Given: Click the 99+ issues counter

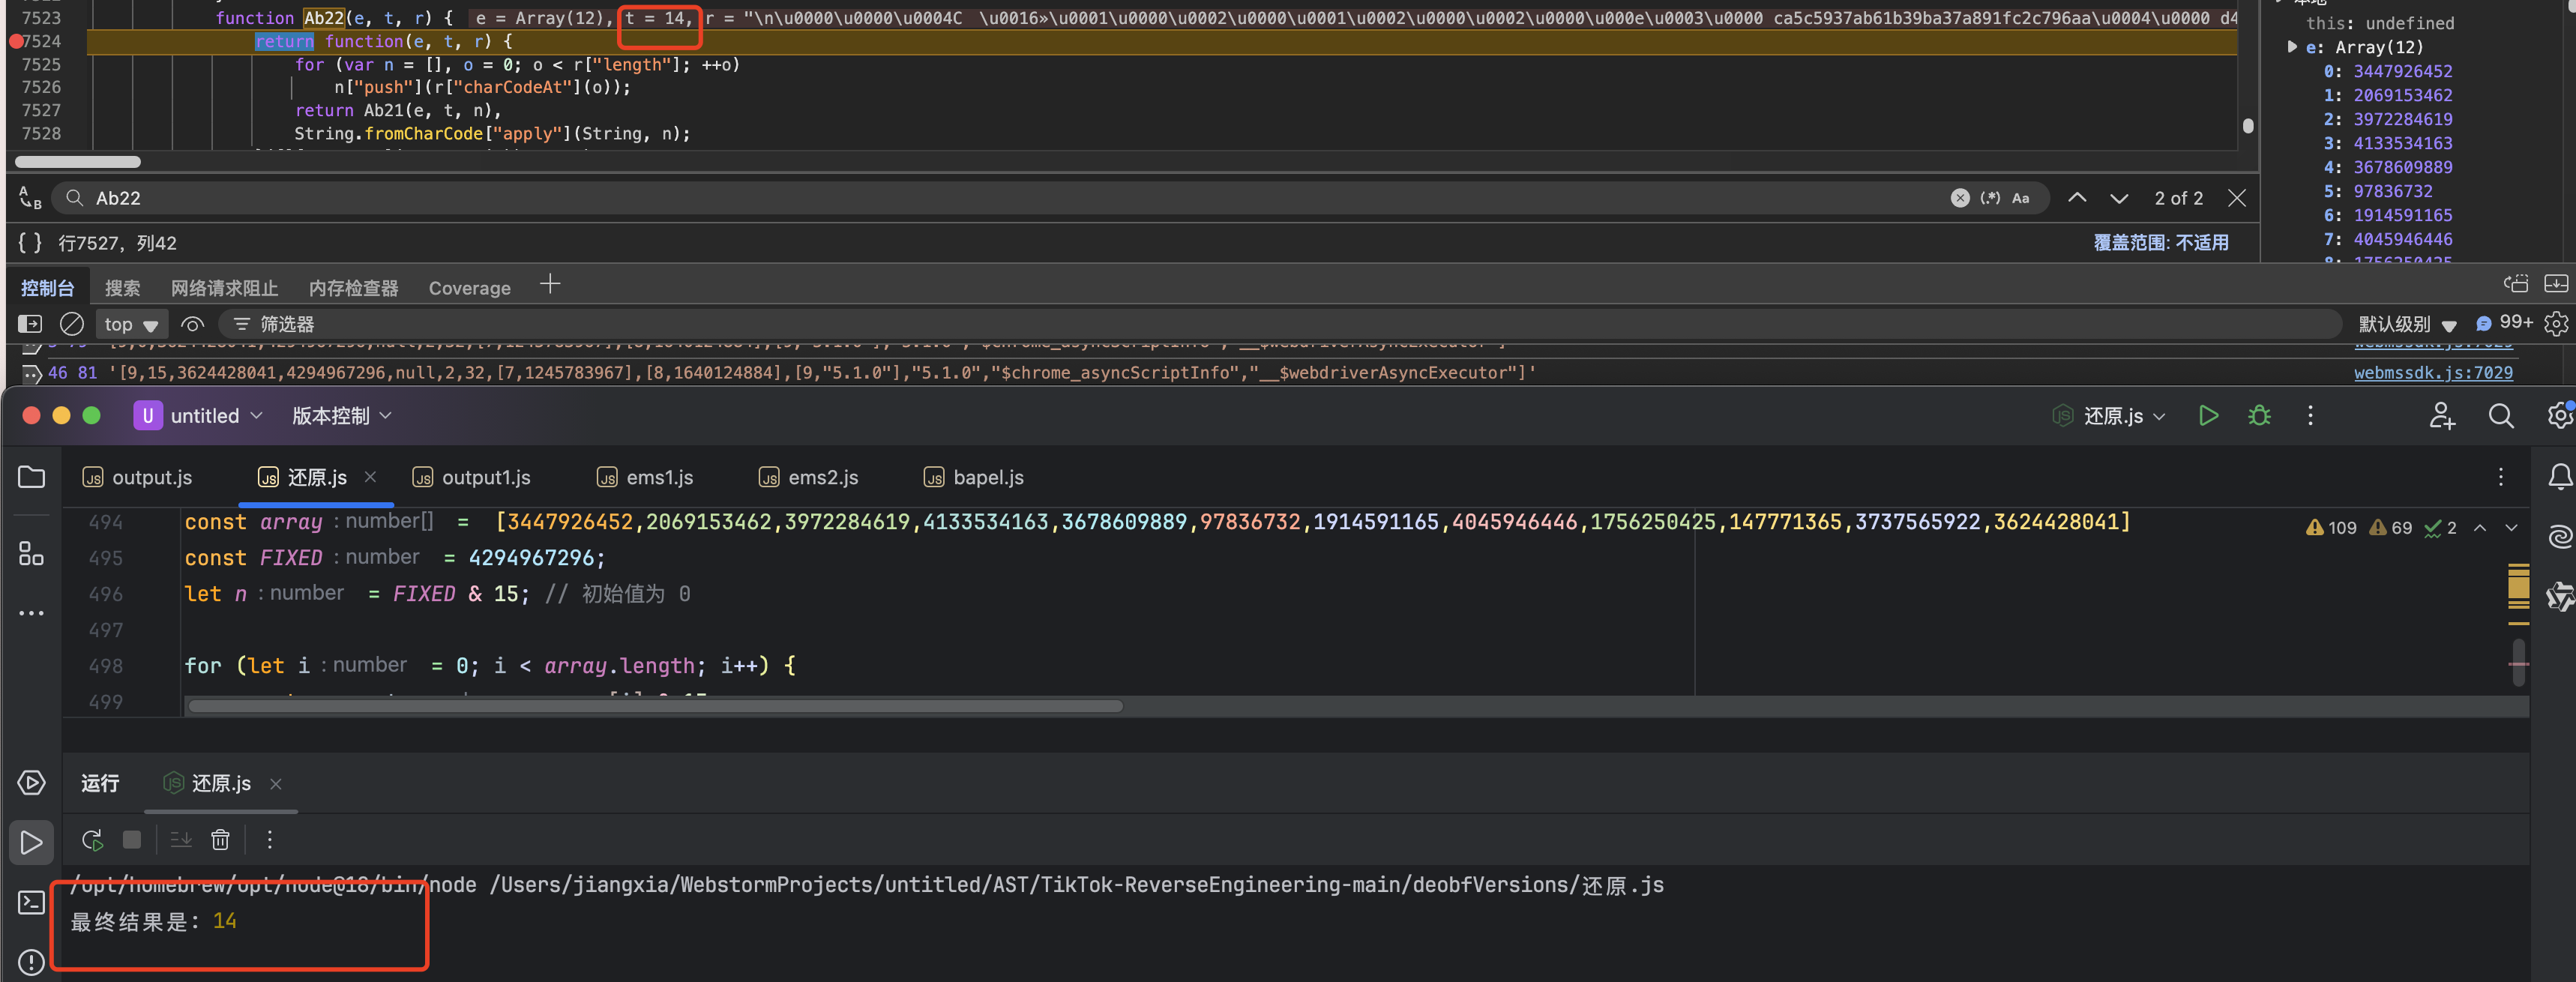Looking at the screenshot, I should [x=2503, y=323].
